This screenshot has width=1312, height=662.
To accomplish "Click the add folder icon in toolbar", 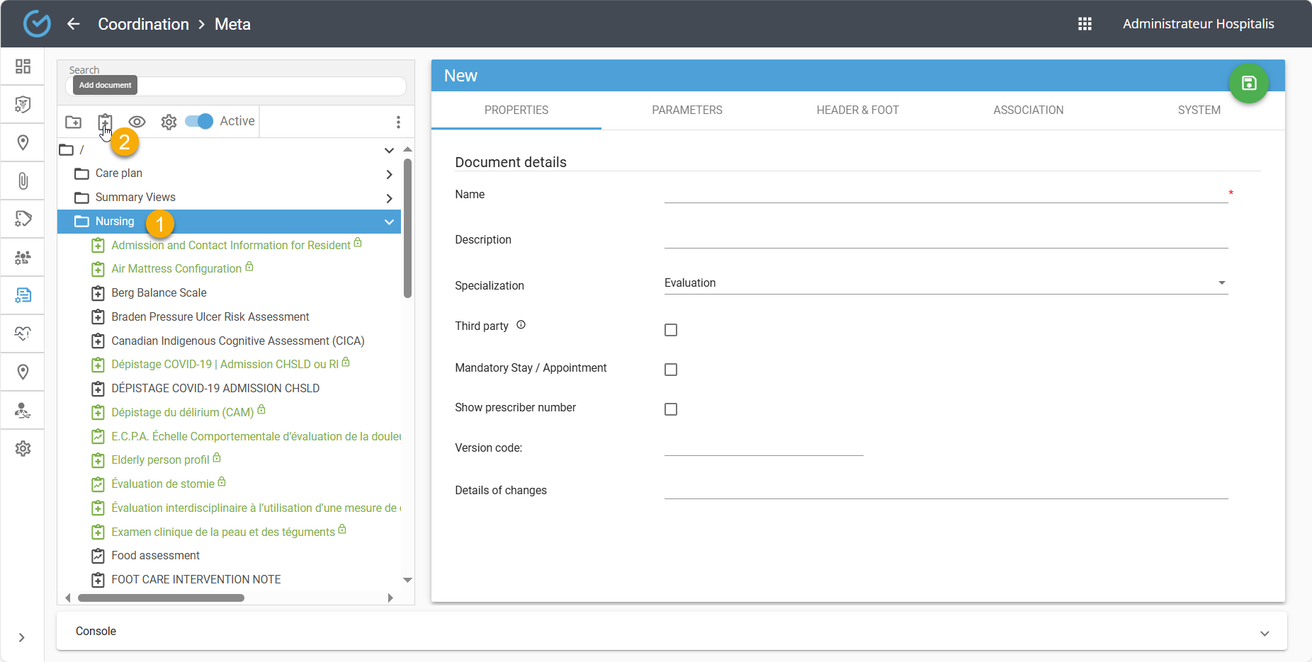I will coord(74,122).
